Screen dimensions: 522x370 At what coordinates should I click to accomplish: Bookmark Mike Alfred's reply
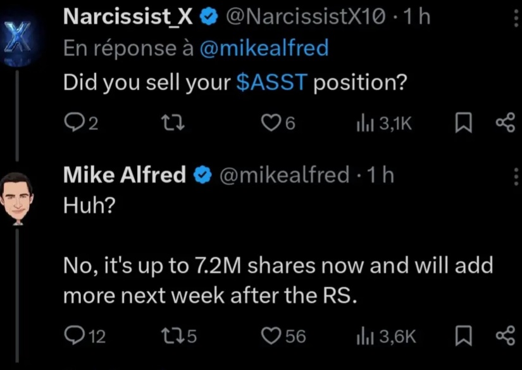(x=463, y=336)
